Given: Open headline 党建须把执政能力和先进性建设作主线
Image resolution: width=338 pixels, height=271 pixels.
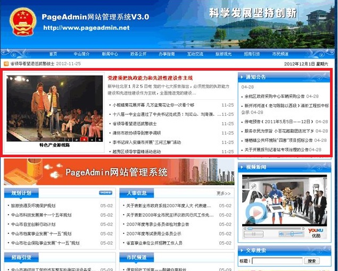Looking at the screenshot, I should point(150,78).
